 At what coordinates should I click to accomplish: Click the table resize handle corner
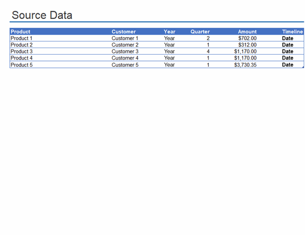pyautogui.click(x=303, y=67)
